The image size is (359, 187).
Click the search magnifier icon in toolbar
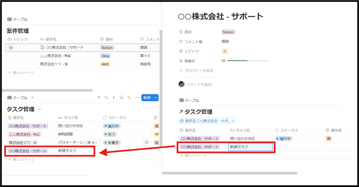[x=121, y=98]
